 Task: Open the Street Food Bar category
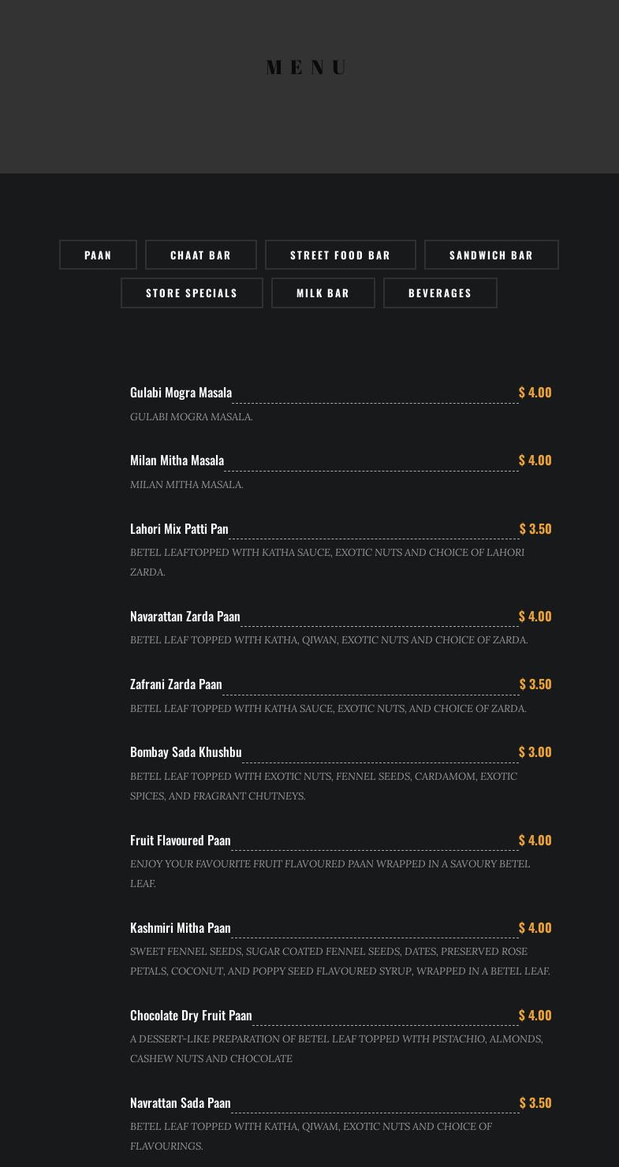point(341,255)
